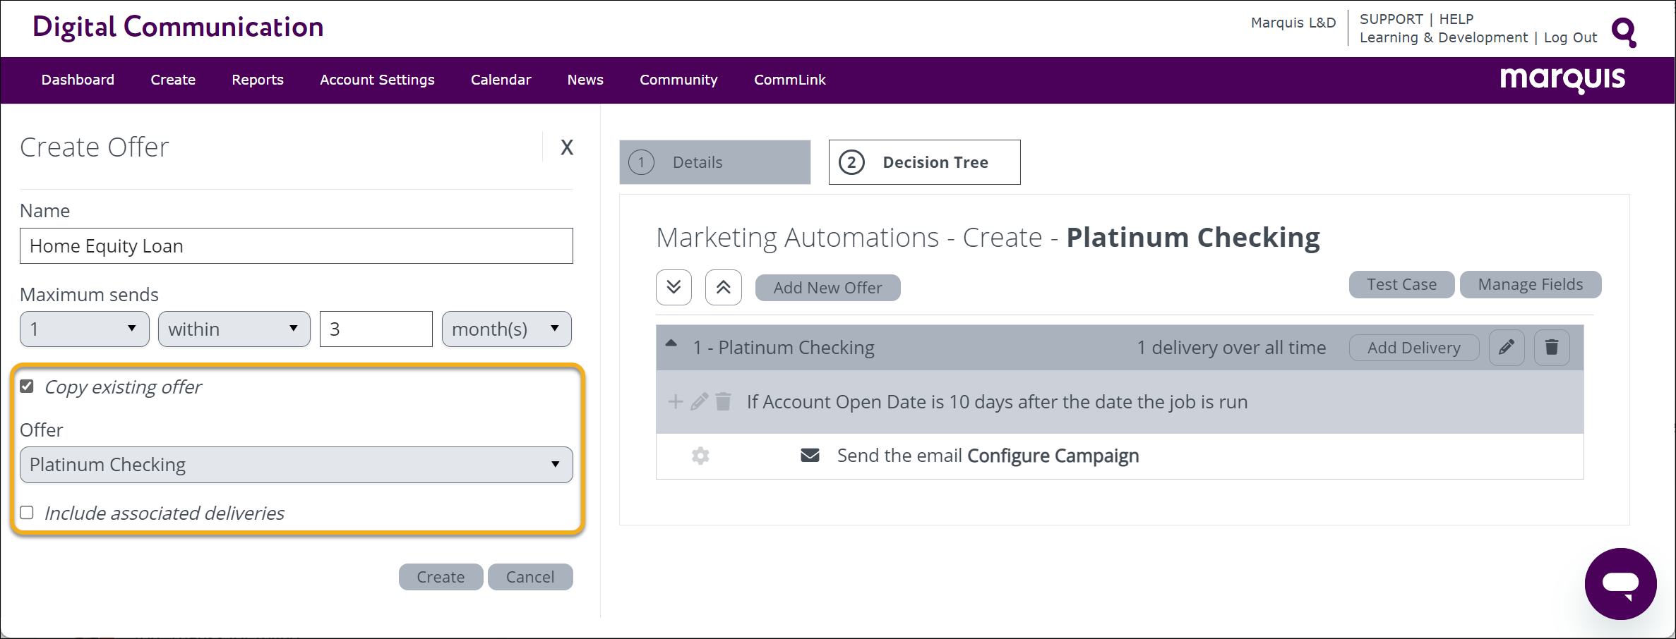Viewport: 1676px width, 639px height.
Task: Open News from navigation bar
Action: pyautogui.click(x=585, y=80)
